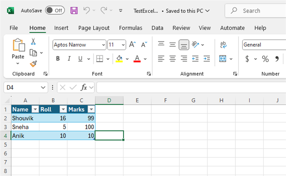Open Insert Function fx
This screenshot has height=176, width=286.
84,87
